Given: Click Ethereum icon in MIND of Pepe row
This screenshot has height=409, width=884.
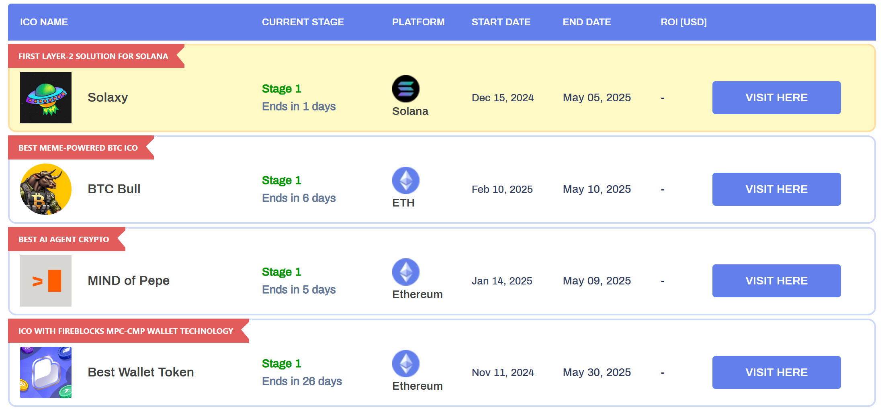Looking at the screenshot, I should point(406,272).
